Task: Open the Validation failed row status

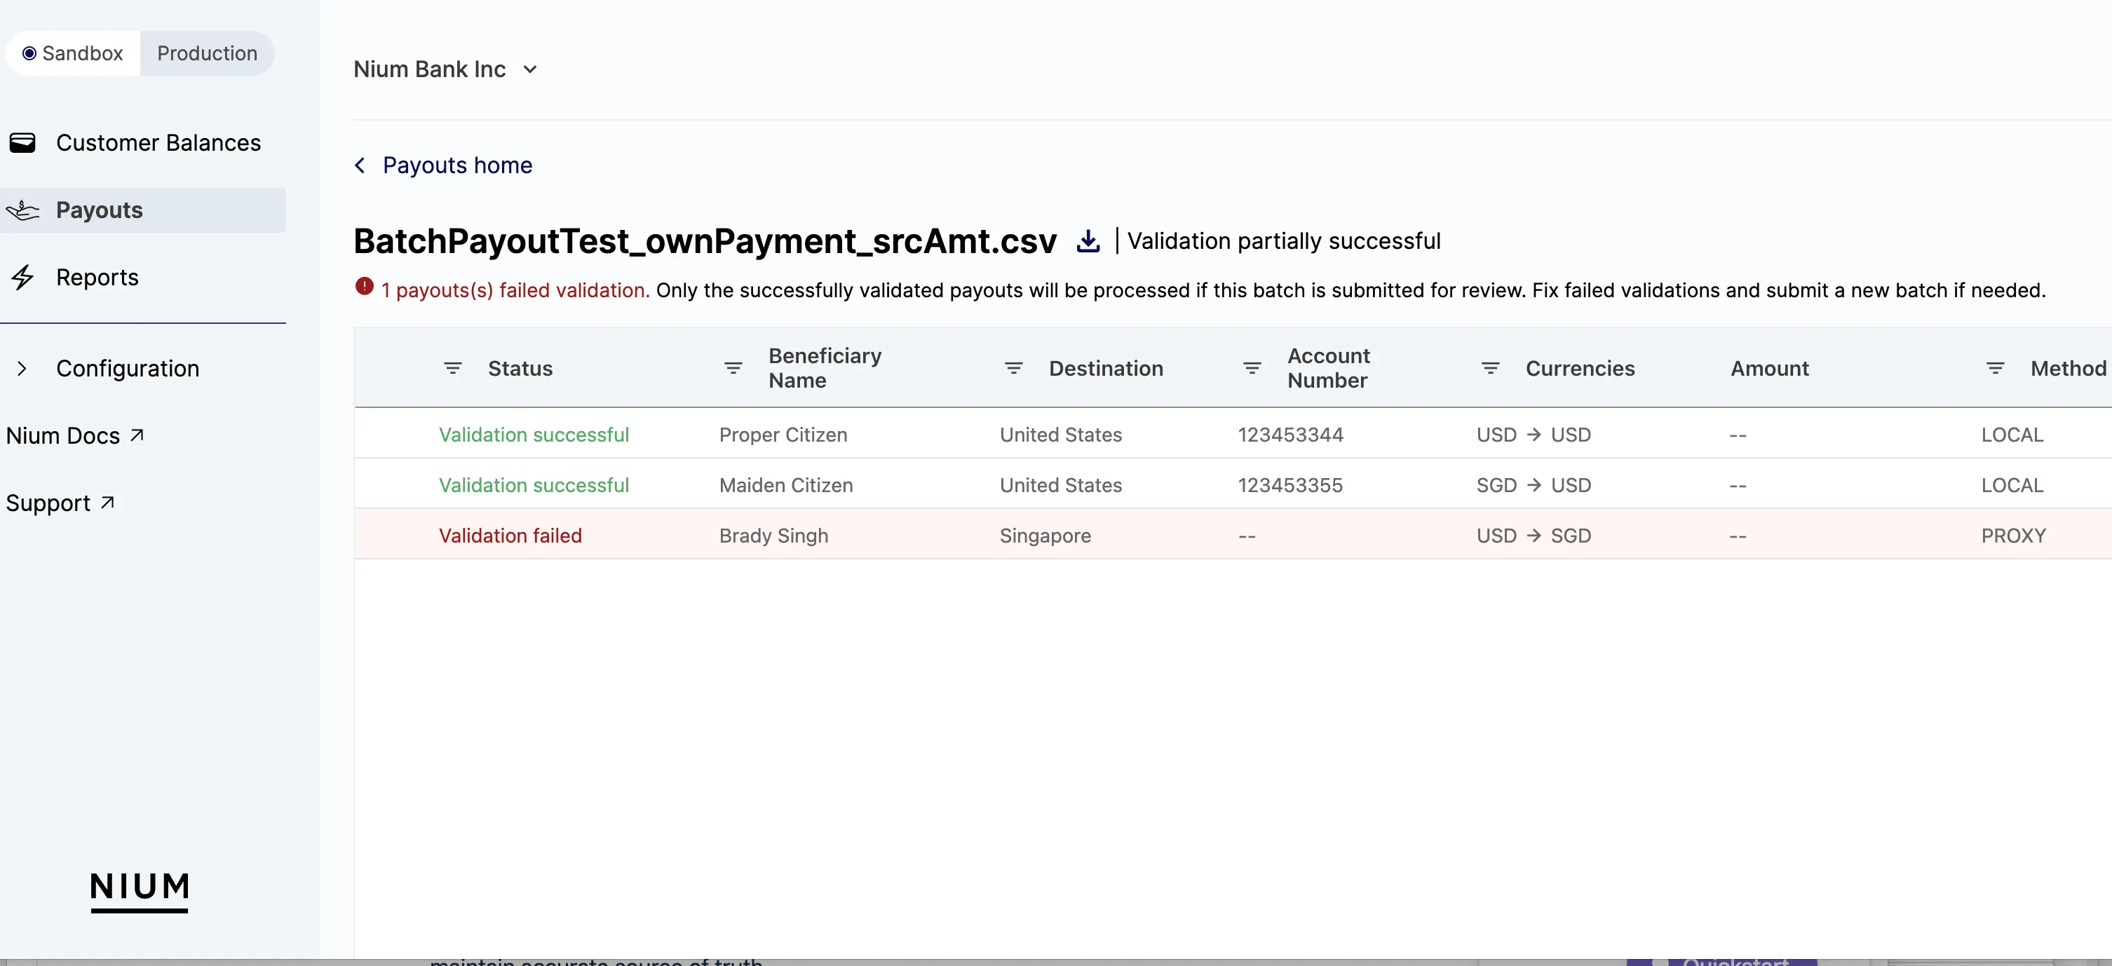Action: pyautogui.click(x=510, y=536)
